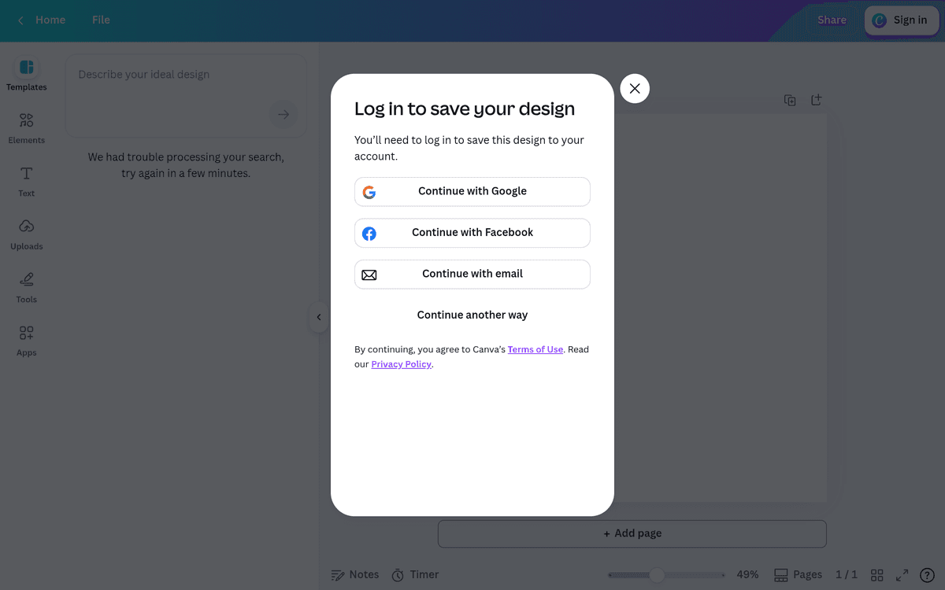
Task: Close the log in dialog
Action: pos(635,88)
